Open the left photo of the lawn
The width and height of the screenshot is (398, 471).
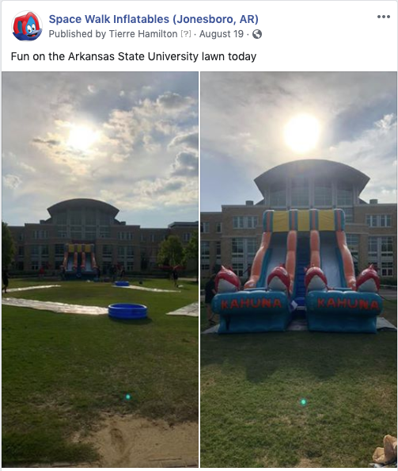pyautogui.click(x=100, y=269)
